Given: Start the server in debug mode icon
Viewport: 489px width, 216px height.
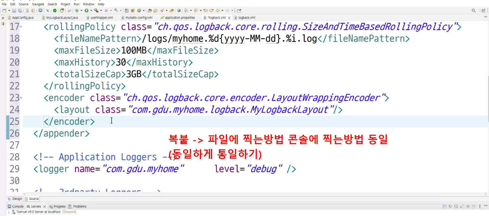Looking at the screenshot, I should coord(450,206).
